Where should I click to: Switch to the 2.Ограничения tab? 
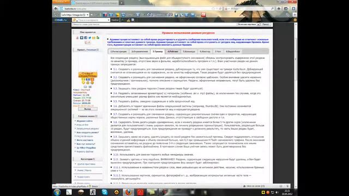click(140, 52)
